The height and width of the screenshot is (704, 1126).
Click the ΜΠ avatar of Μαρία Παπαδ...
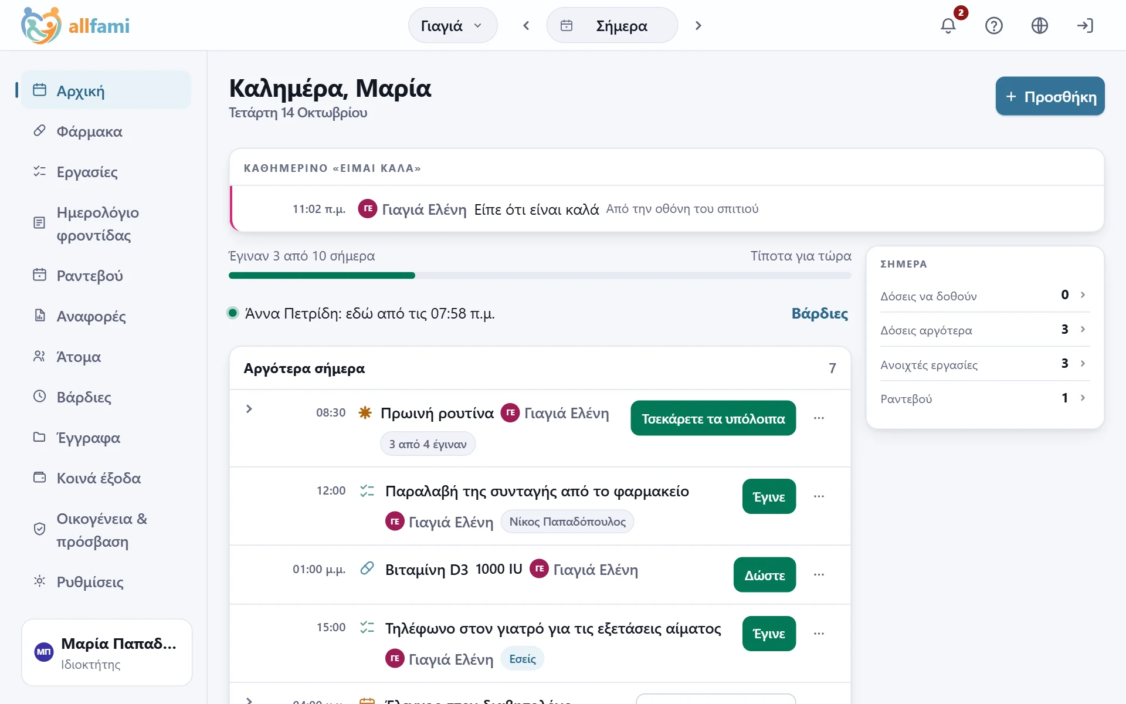coord(44,652)
